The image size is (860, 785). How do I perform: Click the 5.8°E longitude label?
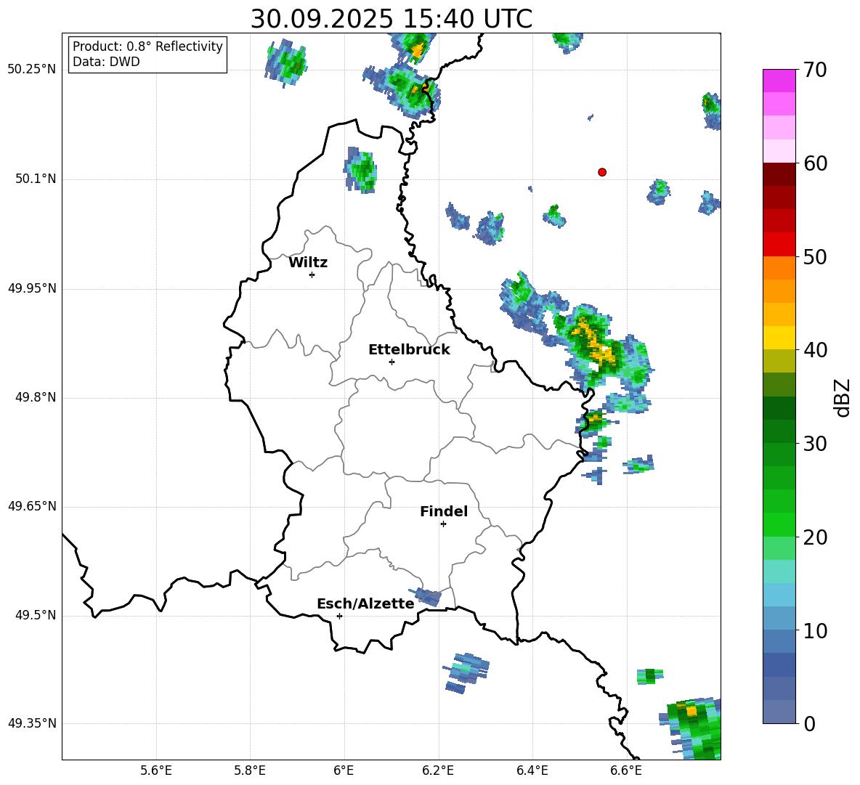[250, 771]
